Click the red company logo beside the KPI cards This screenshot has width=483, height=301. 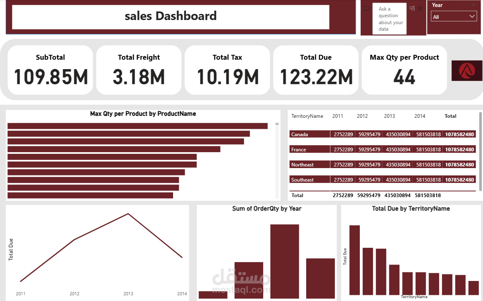(467, 70)
